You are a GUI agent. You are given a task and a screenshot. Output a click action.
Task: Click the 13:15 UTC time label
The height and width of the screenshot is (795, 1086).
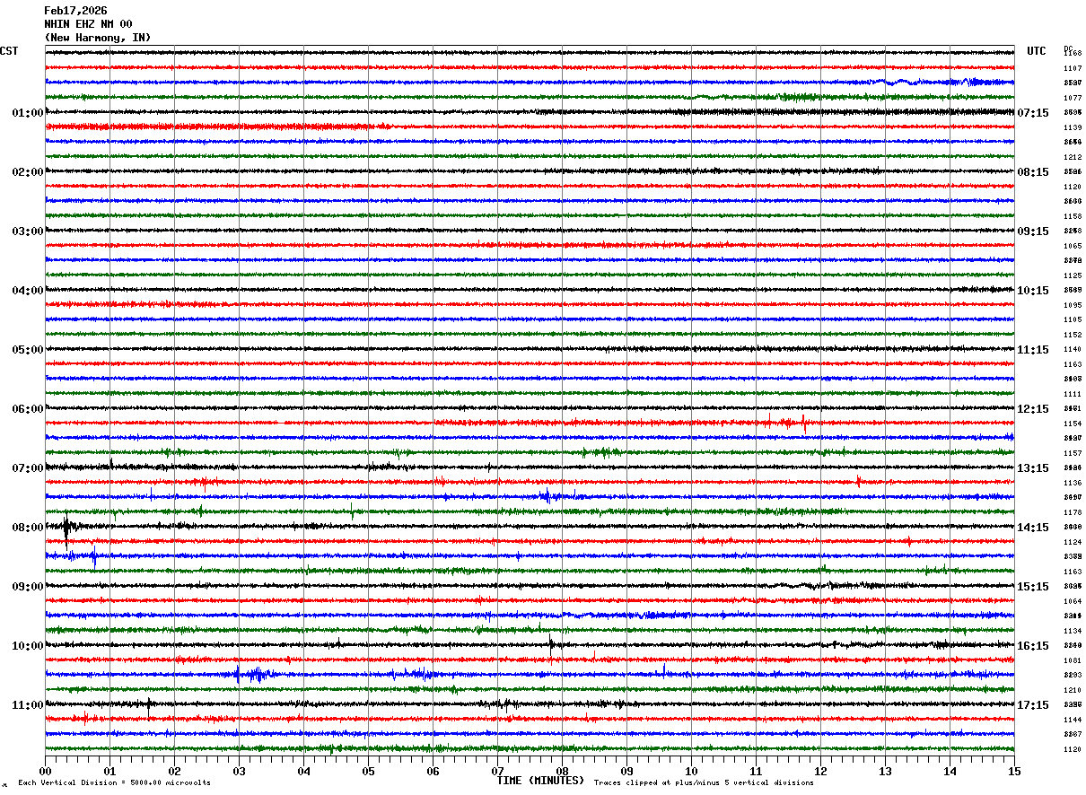click(1033, 468)
